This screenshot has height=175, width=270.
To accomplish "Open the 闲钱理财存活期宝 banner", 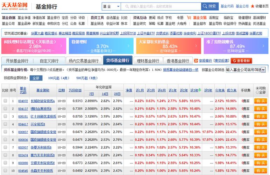I will (34, 46).
